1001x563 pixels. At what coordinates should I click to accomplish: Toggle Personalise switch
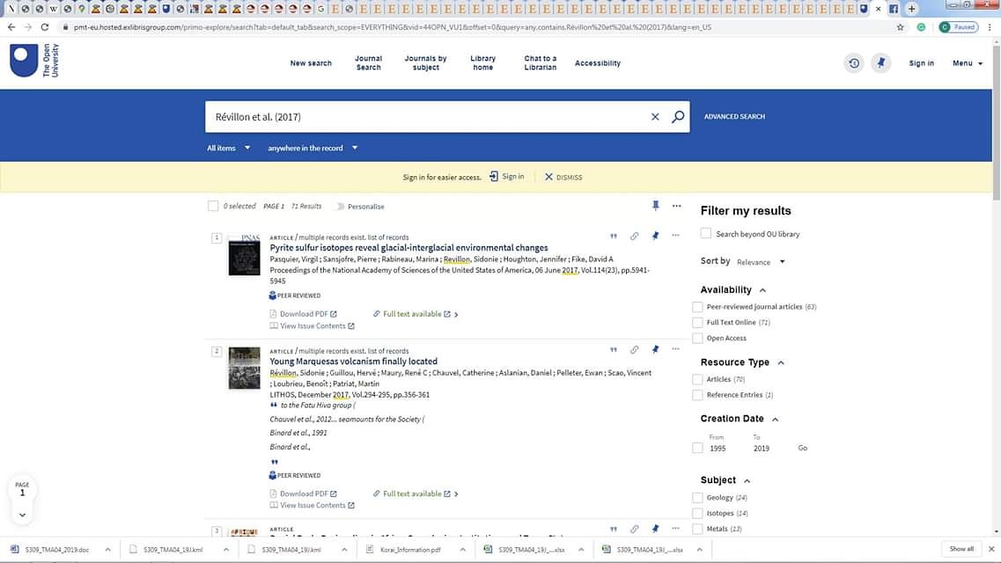point(340,207)
